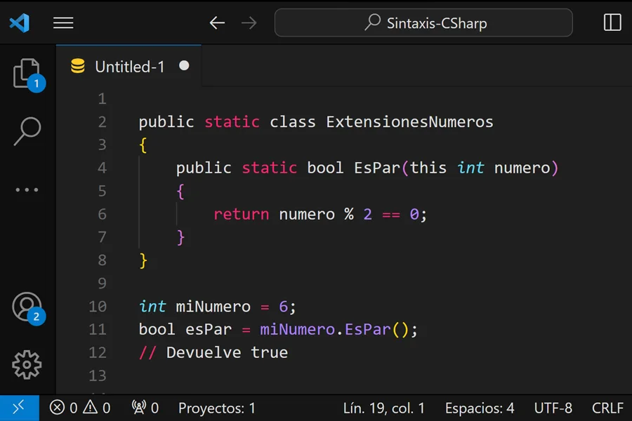Go forward with the right arrow
The width and height of the screenshot is (632, 421).
coord(249,23)
